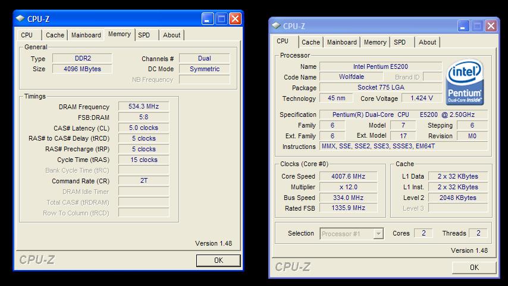The width and height of the screenshot is (508, 286).
Task: Click the Socket 775 LGA package value
Action: [381, 87]
